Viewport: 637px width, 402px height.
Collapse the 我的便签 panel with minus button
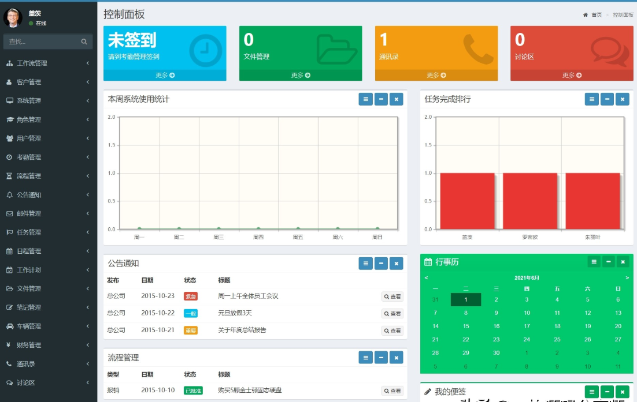(x=607, y=392)
